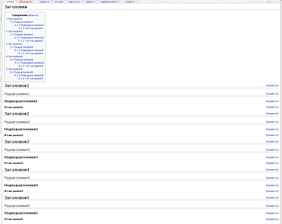Navigate to "5 Заголовок5" contents entry
282x224 pixels.
pyautogui.click(x=14, y=69)
